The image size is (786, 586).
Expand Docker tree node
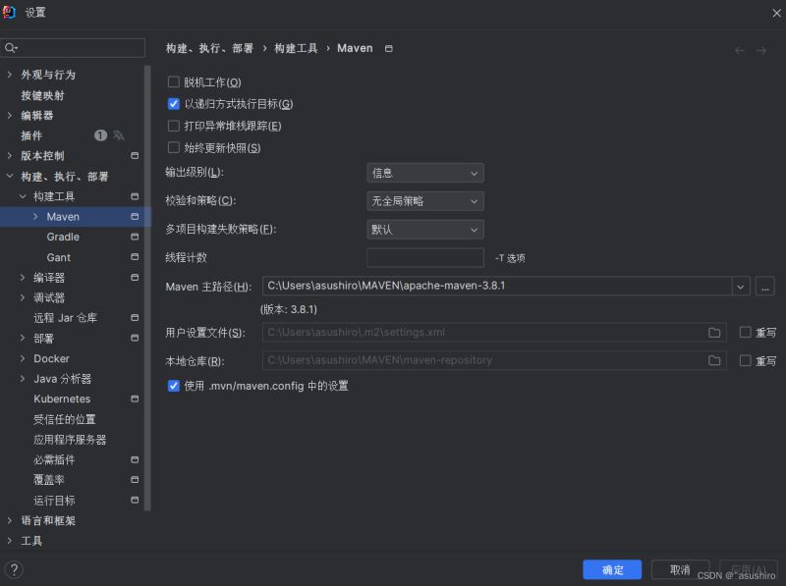(x=23, y=358)
